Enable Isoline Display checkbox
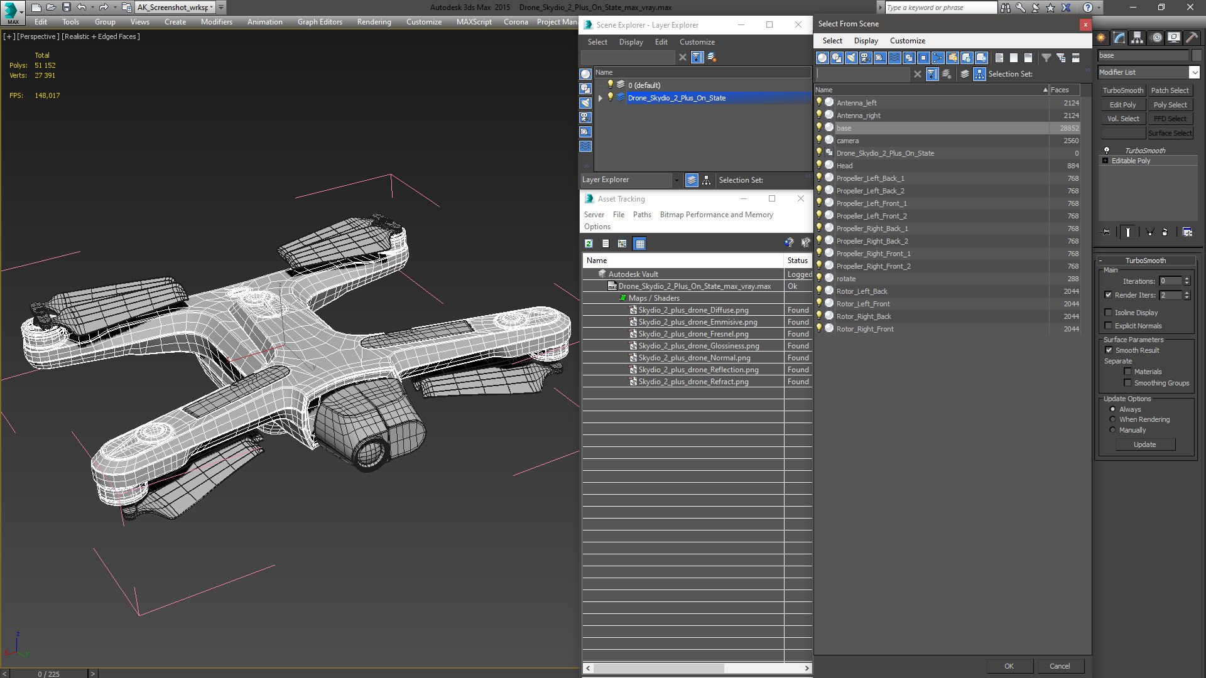This screenshot has width=1206, height=678. click(x=1109, y=313)
